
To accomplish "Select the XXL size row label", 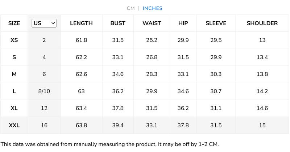I will [x=14, y=125].
